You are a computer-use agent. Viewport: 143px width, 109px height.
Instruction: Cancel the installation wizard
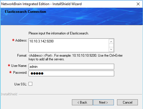(x=127, y=102)
